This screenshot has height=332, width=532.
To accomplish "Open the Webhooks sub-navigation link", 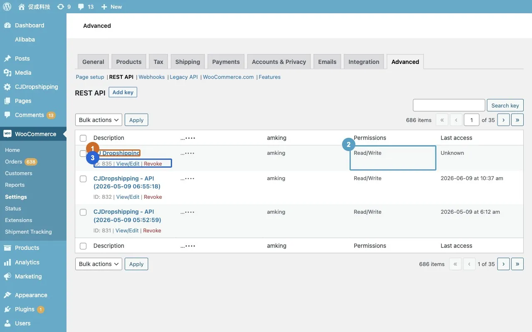I will tap(151, 77).
